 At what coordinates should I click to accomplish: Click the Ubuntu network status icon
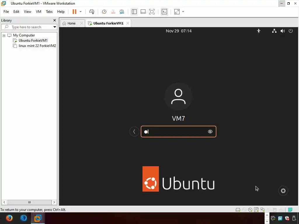274,31
